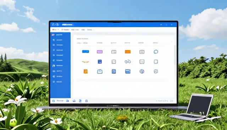Screen dimensions: 227x130
Task: Open the blue eyeglasses-shaped icon
Action: coord(128,62)
